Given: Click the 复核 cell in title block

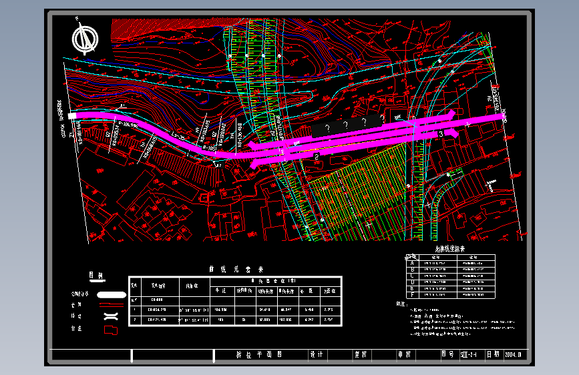Looking at the screenshot, I should click(361, 354).
